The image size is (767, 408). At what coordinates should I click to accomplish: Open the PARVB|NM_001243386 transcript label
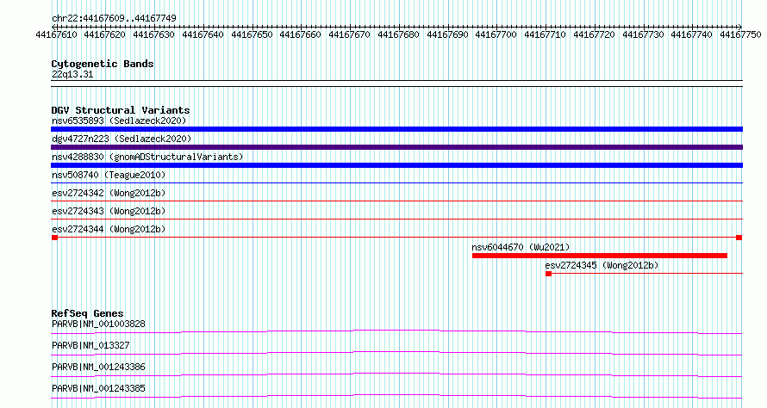[x=98, y=367]
